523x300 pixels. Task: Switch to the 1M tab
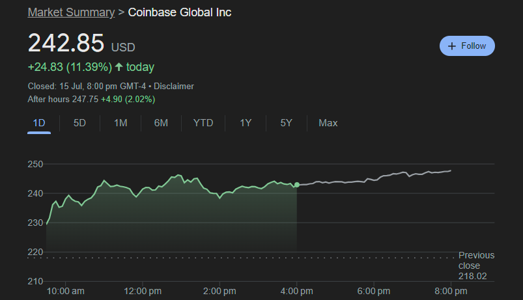[120, 123]
